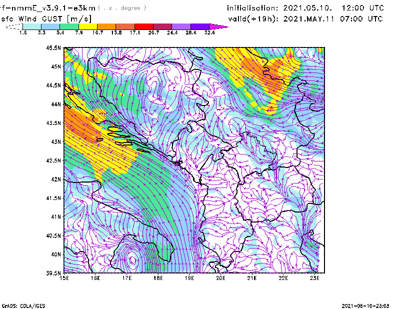
Task: Click the dashed white arrow below 1.6
Action: 14,26
